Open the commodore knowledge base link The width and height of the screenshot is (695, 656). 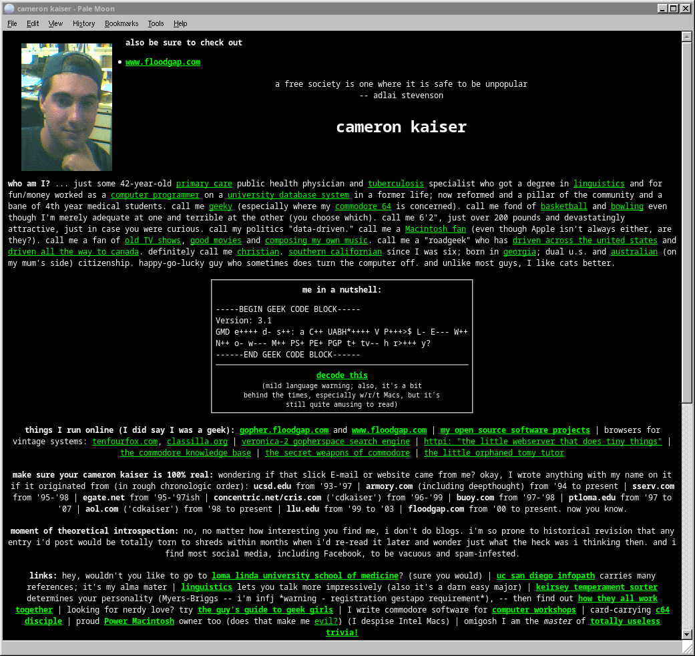[186, 453]
